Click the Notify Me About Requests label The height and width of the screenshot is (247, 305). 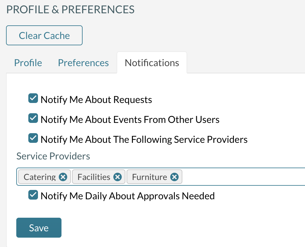coord(96,99)
